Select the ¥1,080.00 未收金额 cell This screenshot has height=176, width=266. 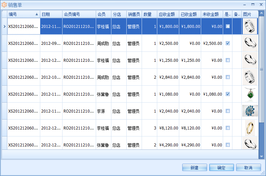212,94
